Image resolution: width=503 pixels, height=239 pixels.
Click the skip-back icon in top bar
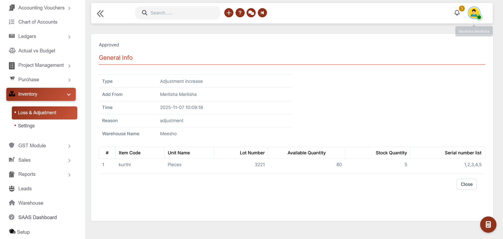click(x=262, y=13)
